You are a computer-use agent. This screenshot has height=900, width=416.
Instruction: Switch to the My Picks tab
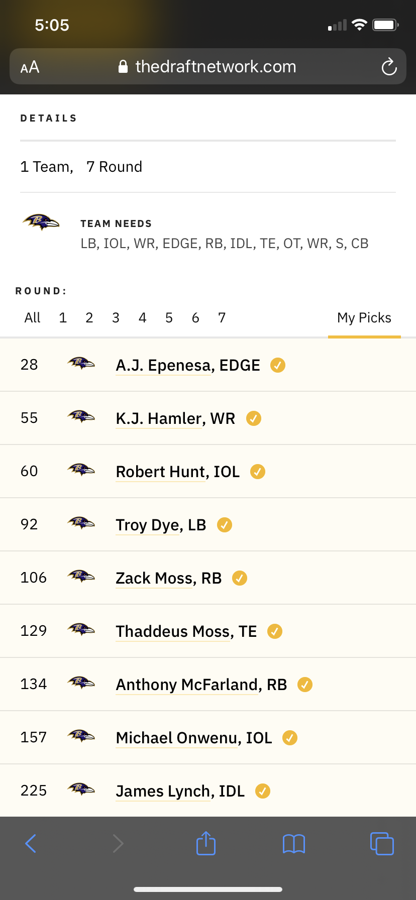click(x=364, y=318)
